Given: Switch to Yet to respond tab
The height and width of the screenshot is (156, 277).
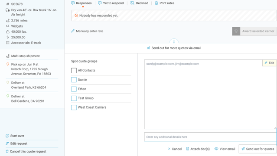Looking at the screenshot, I should coord(111,3).
